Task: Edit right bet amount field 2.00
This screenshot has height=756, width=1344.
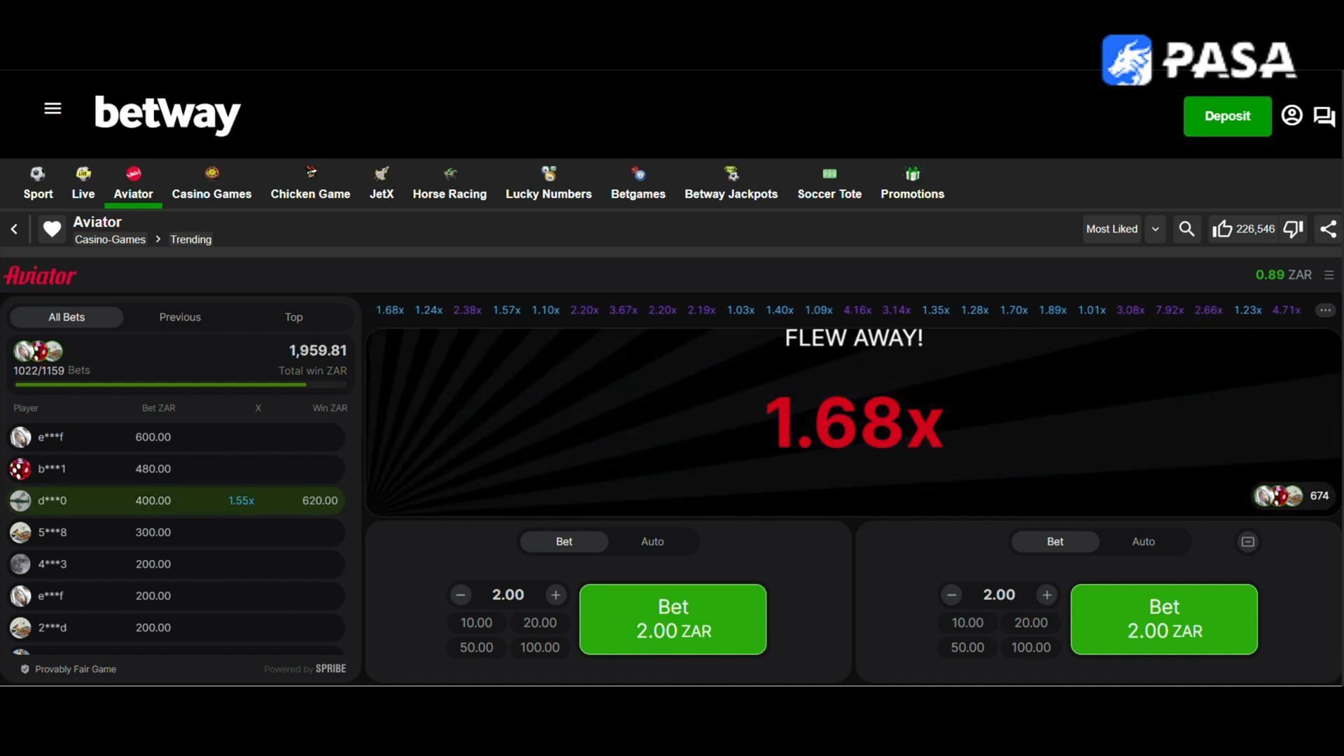Action: [999, 595]
